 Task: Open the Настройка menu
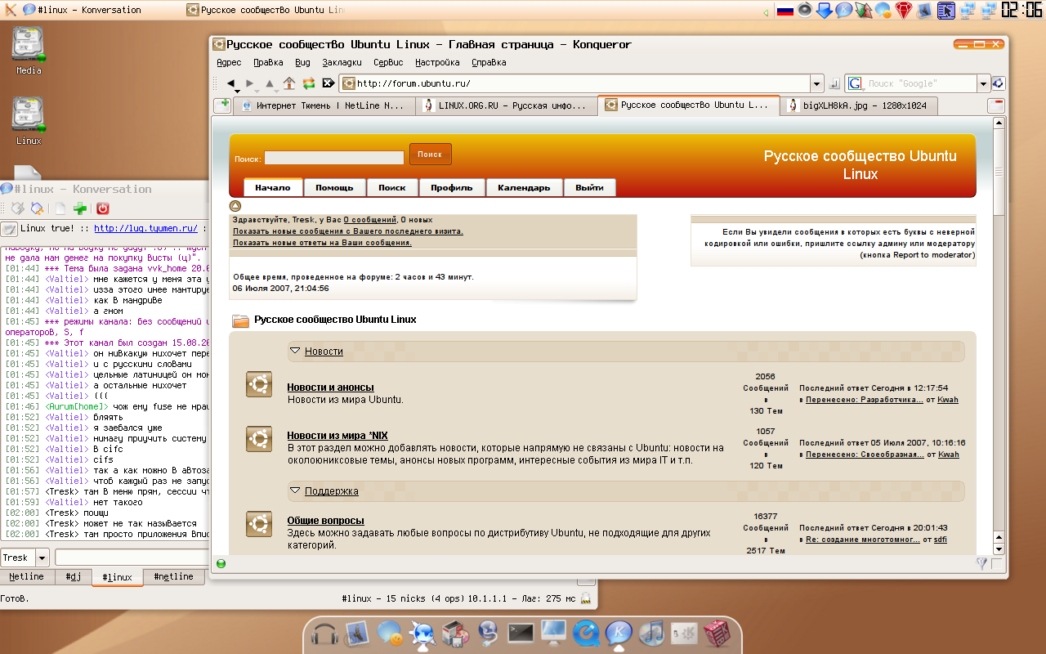pyautogui.click(x=437, y=62)
